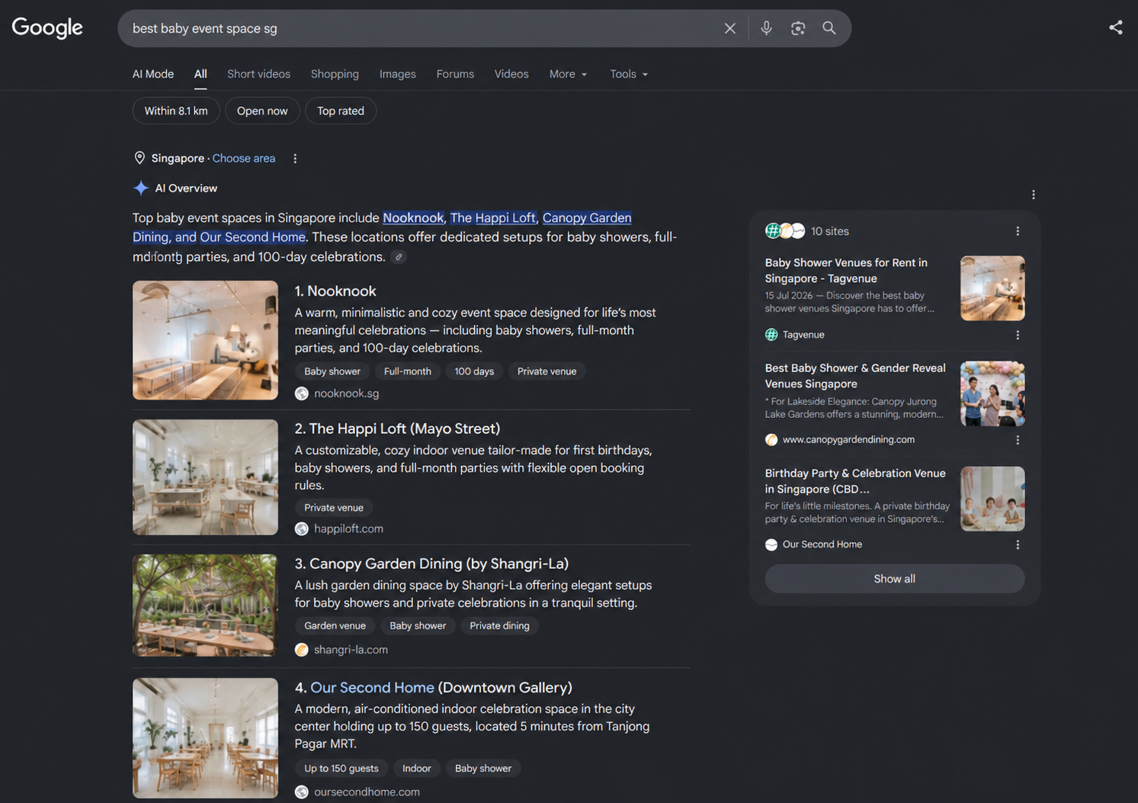
Task: Open the Nooknook venue photo
Action: [x=205, y=340]
